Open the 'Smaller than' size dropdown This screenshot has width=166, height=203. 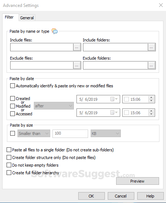34,134
